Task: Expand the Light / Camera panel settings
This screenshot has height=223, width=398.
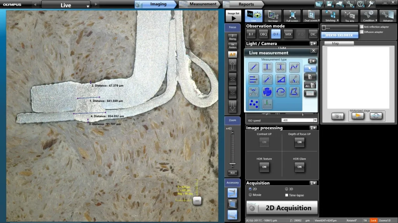Action: (313, 43)
